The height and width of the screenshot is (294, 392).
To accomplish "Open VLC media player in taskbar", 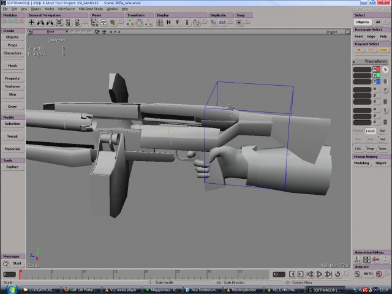I will pyautogui.click(x=121, y=290).
